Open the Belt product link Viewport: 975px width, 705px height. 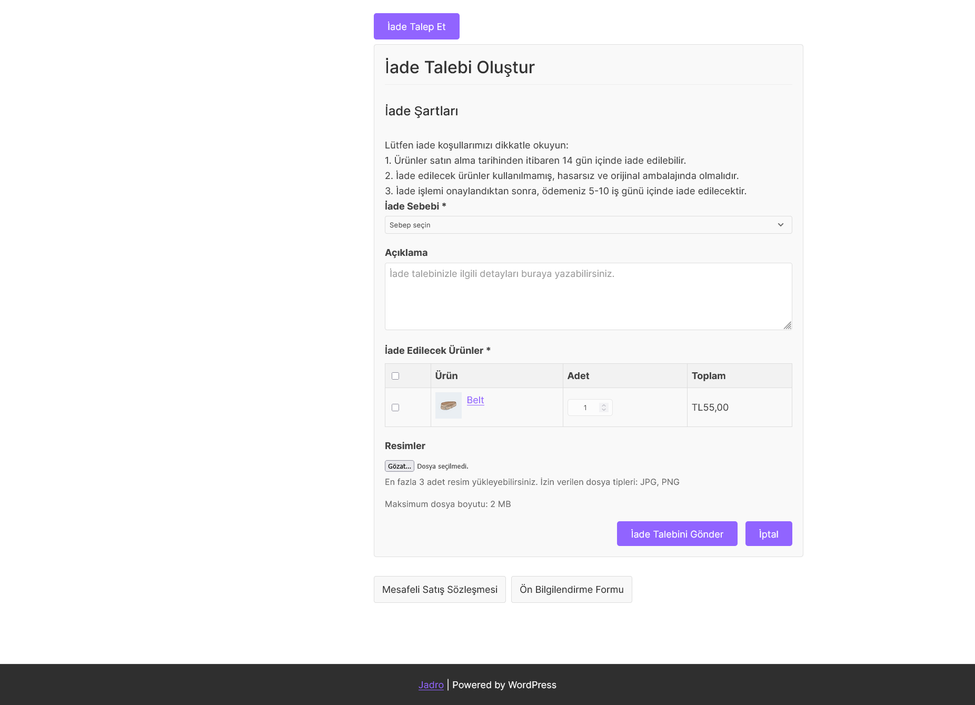(475, 400)
